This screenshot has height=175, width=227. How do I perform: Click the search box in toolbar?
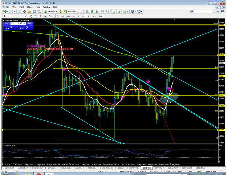coord(203,11)
